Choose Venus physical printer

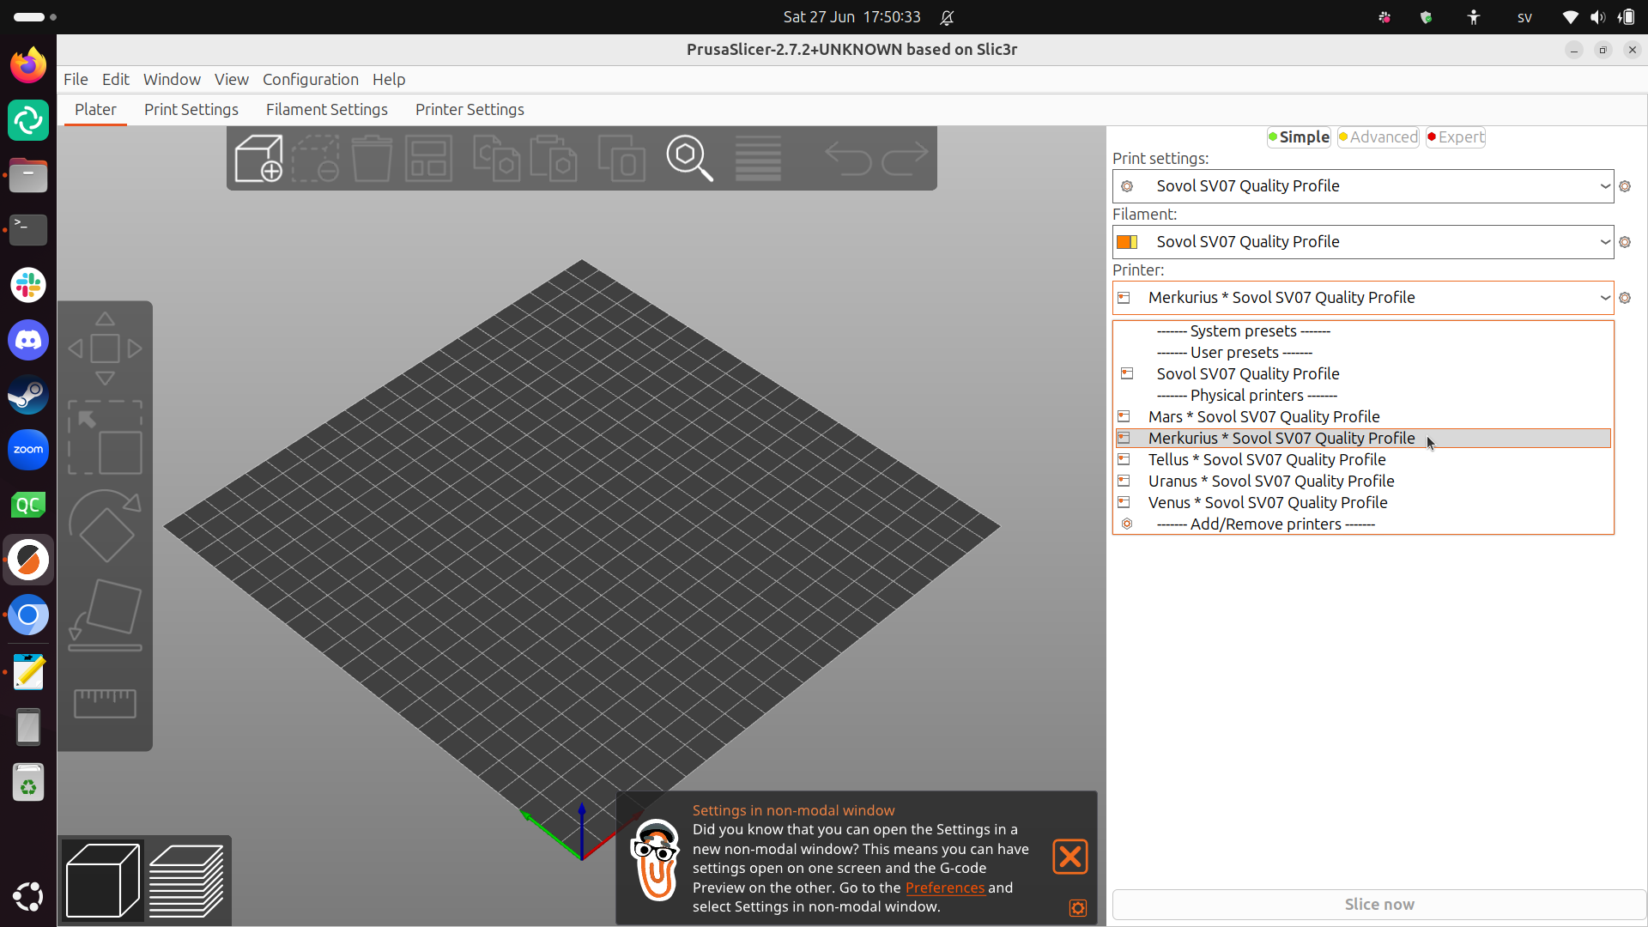coord(1363,503)
